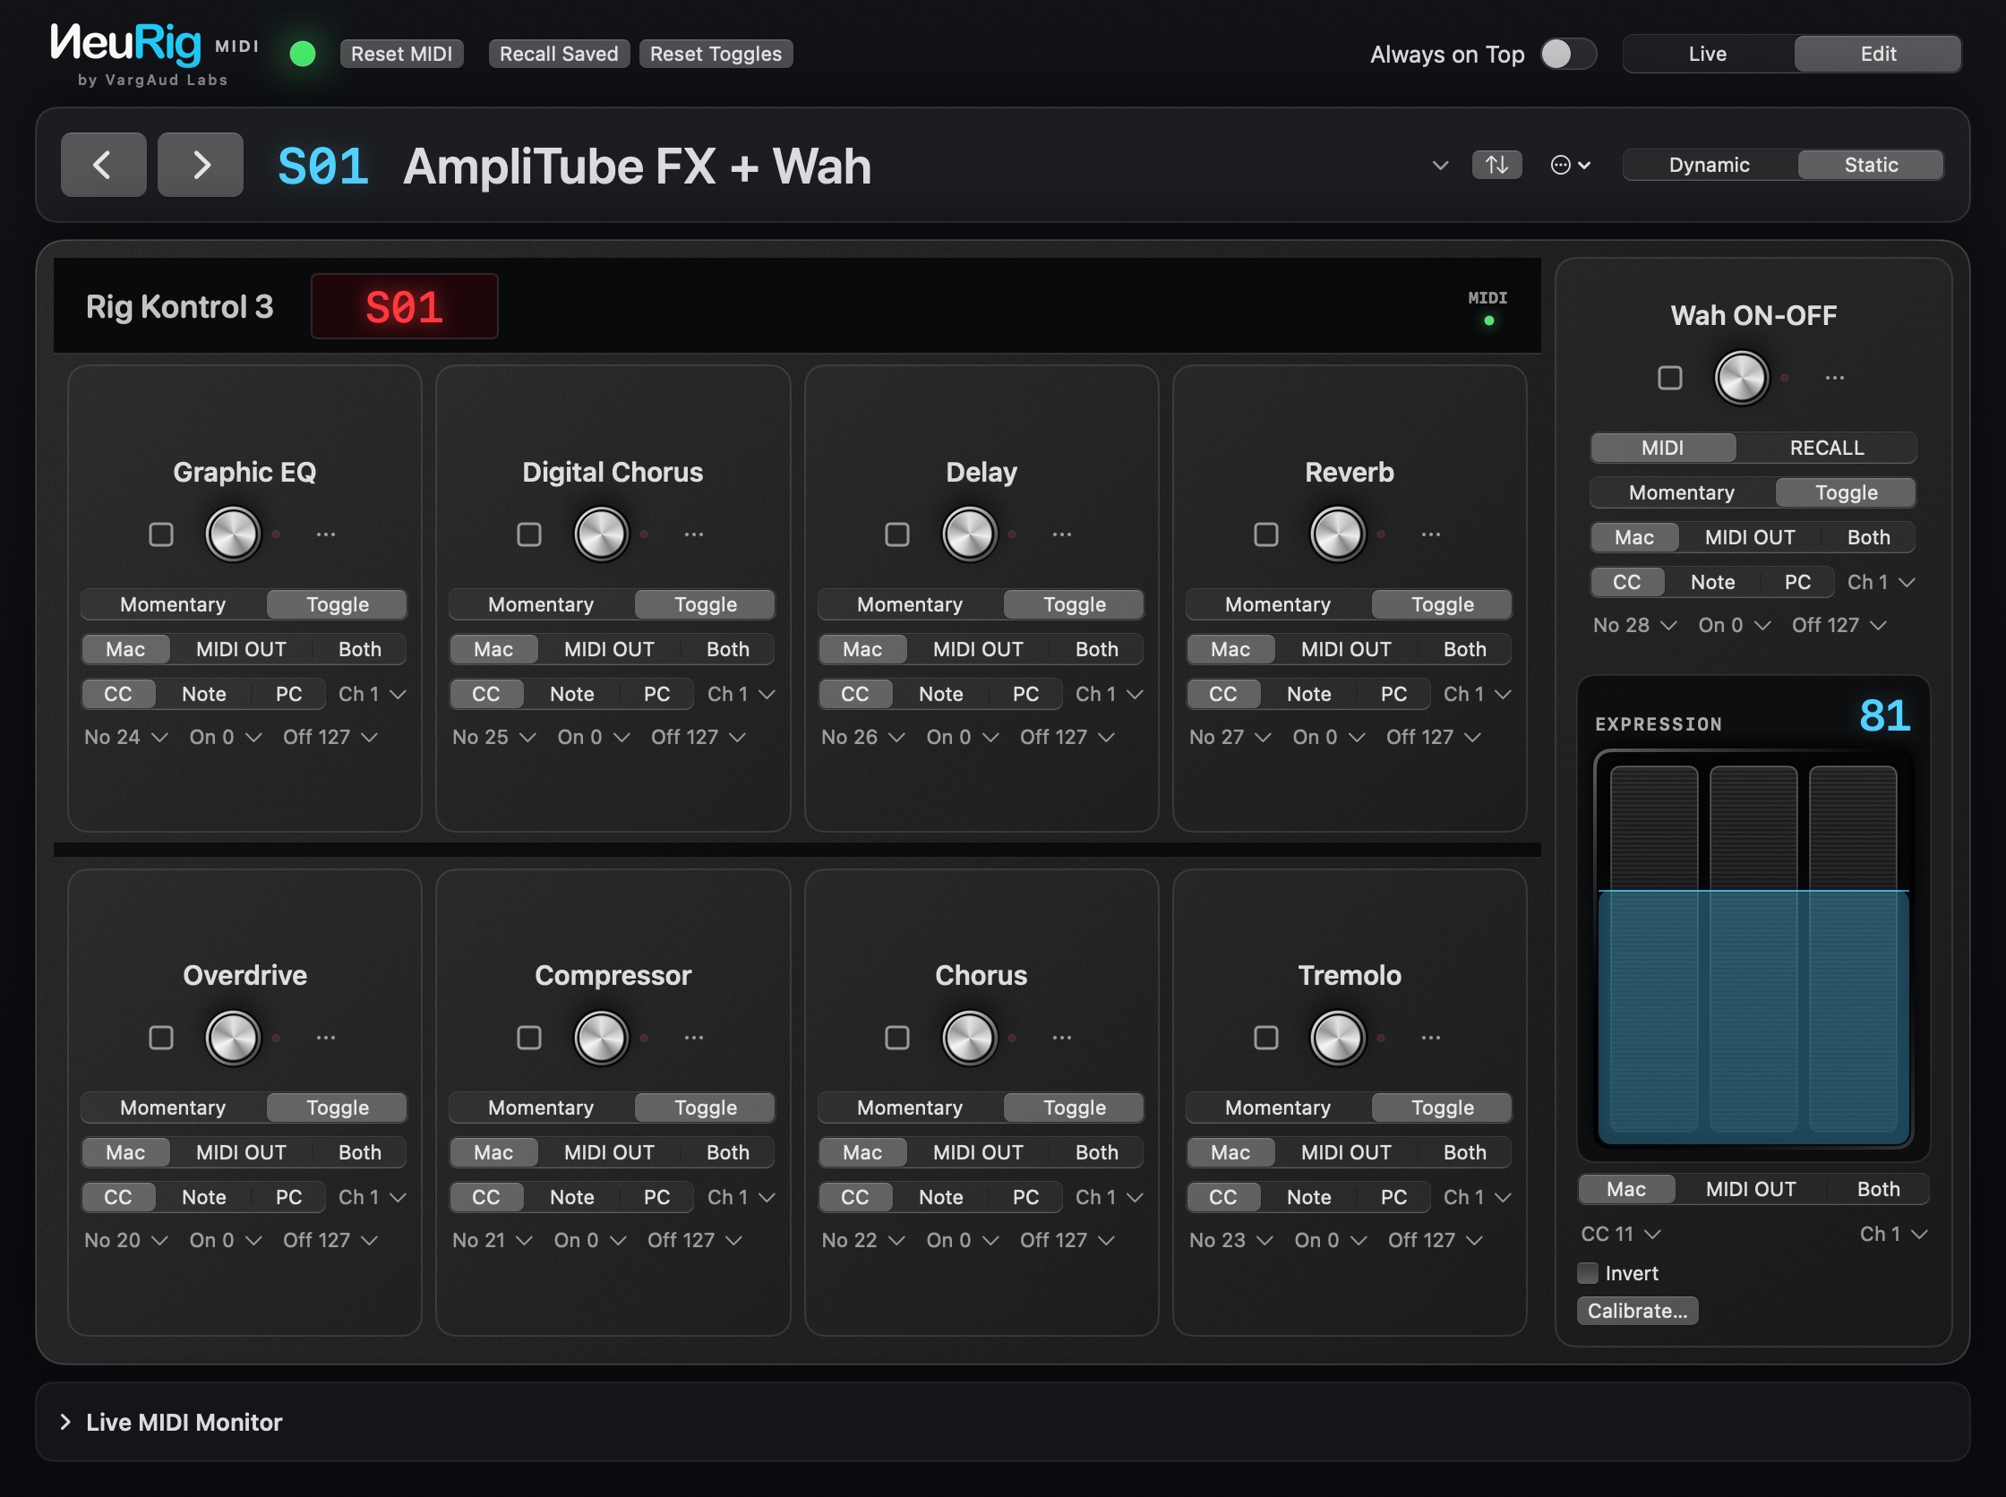Click the Graphic EQ footswitch knob
This screenshot has height=1497, width=2006.
[233, 534]
